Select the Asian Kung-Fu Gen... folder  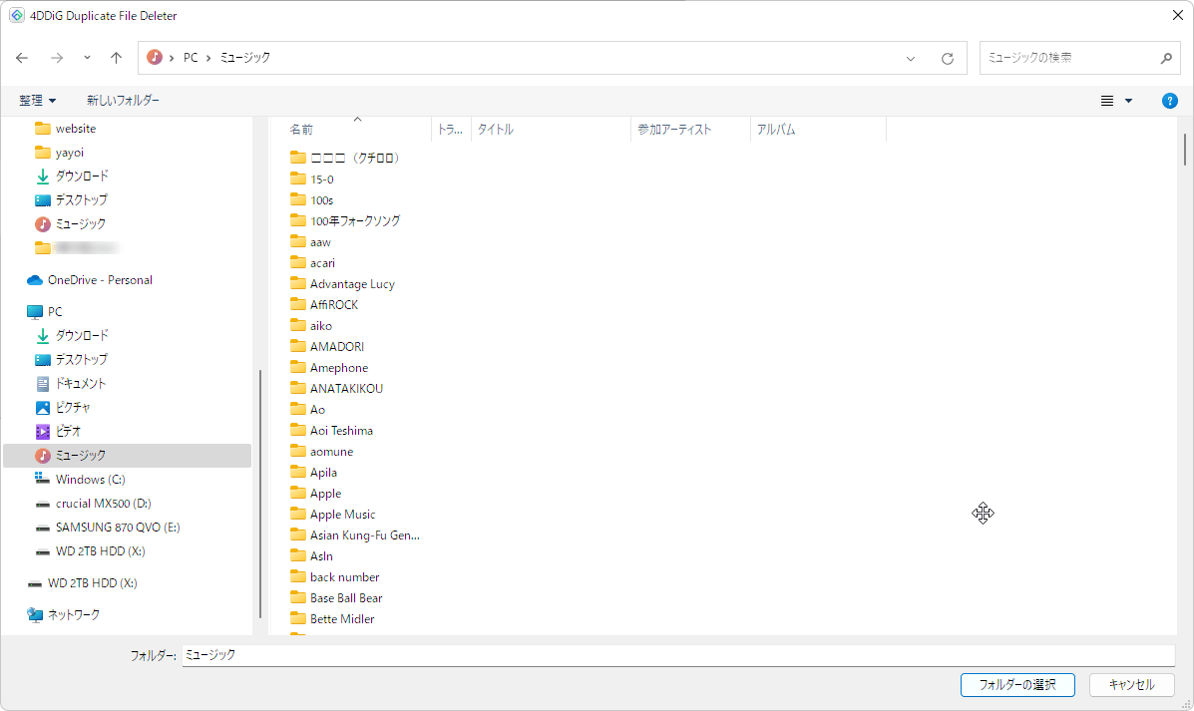click(355, 535)
